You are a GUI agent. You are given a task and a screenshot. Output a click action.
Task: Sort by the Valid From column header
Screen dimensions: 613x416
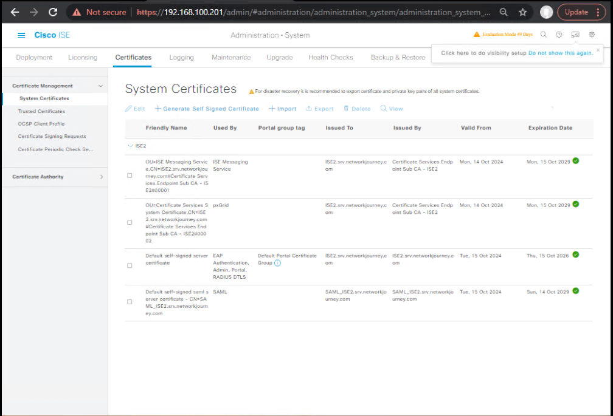pos(476,128)
